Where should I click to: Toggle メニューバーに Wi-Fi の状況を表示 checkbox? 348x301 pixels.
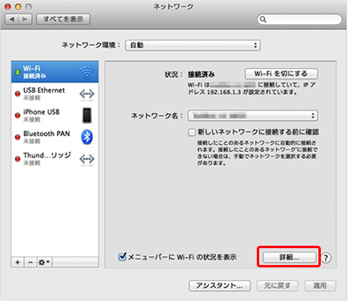(x=122, y=257)
